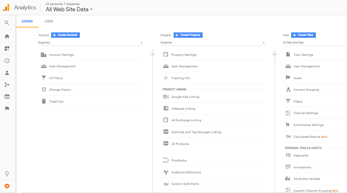Switch to the USER tab
Image resolution: width=347 pixels, height=193 pixels.
[x=49, y=21]
